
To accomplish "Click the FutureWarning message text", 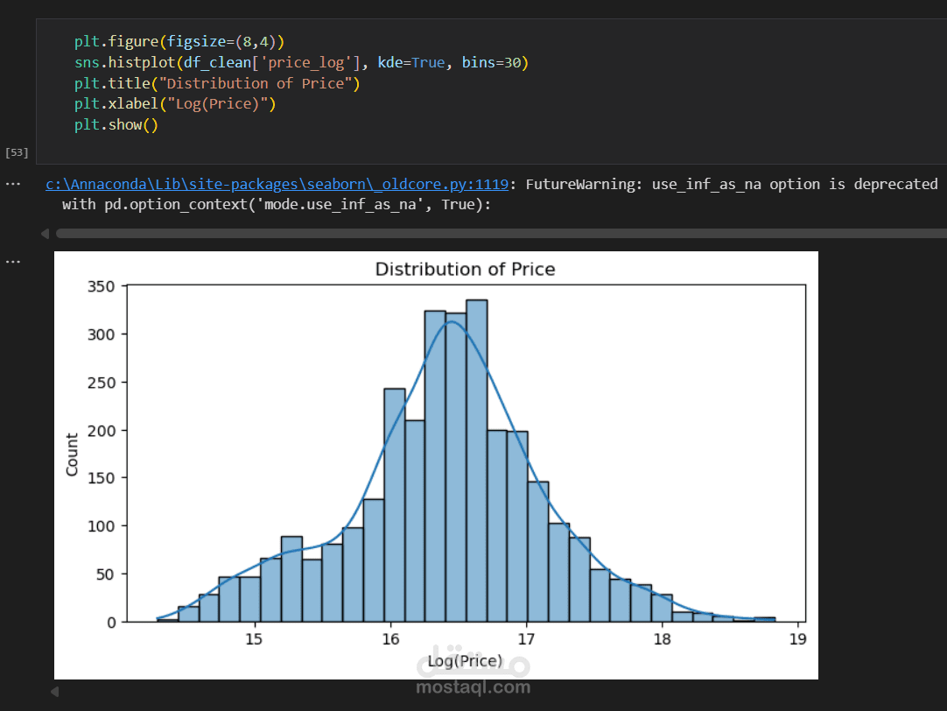I will pyautogui.click(x=732, y=184).
